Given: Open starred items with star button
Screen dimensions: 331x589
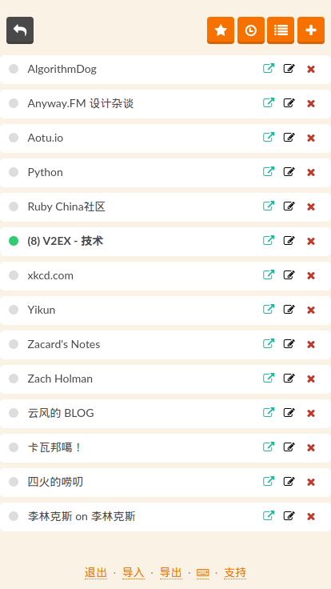Looking at the screenshot, I should (x=221, y=30).
